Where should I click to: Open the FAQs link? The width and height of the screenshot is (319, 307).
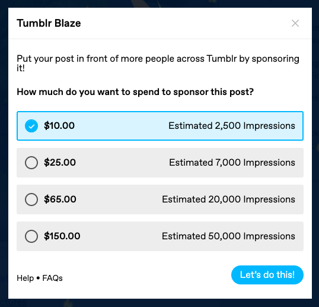click(x=53, y=278)
